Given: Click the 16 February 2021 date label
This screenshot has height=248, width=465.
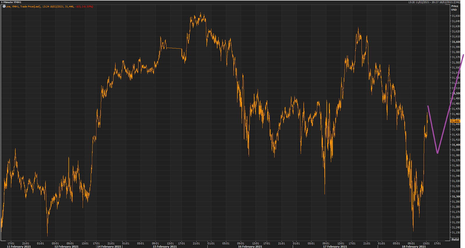Looking at the screenshot, I should click(250, 247).
